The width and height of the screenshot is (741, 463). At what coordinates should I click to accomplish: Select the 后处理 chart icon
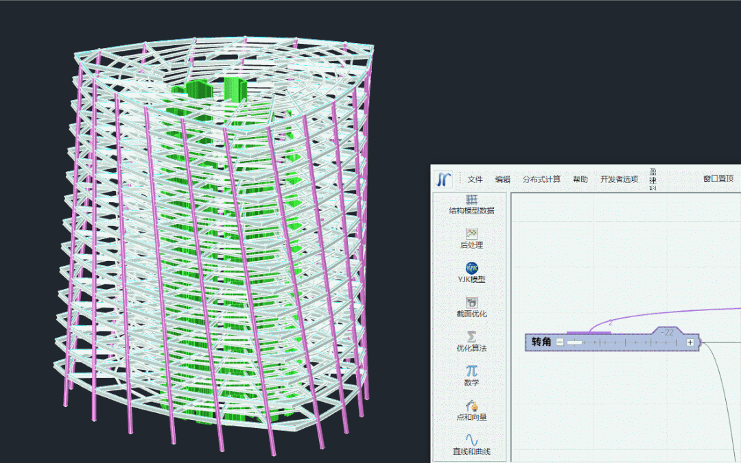[x=471, y=234]
